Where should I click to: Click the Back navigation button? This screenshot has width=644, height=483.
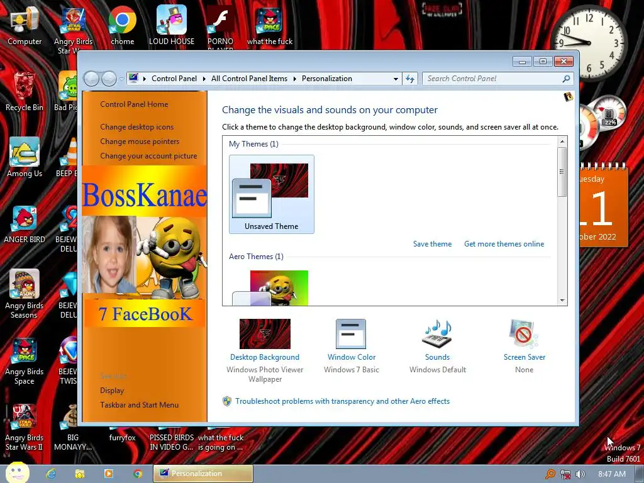(91, 79)
